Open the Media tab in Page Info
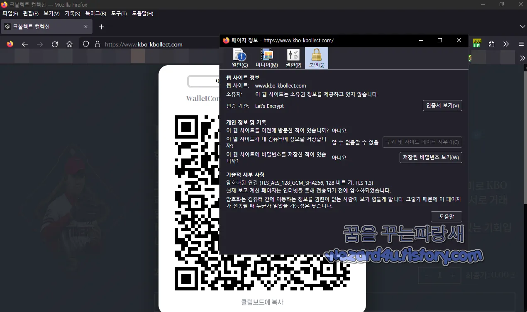Screen dimensions: 527x312 (x=266, y=58)
